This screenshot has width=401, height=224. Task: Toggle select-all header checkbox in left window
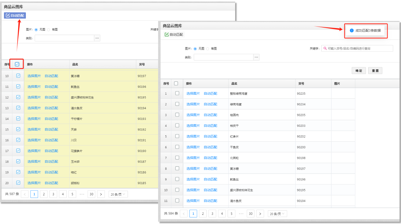pyautogui.click(x=17, y=64)
